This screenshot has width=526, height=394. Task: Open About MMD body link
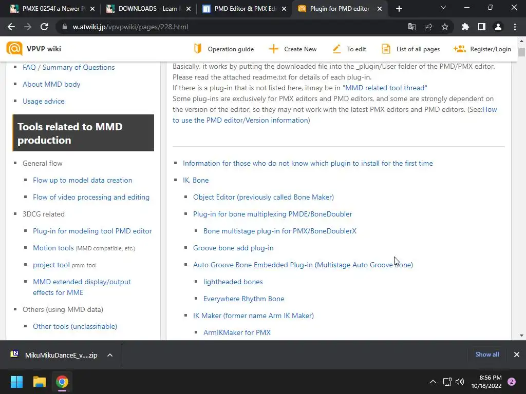pyautogui.click(x=51, y=85)
